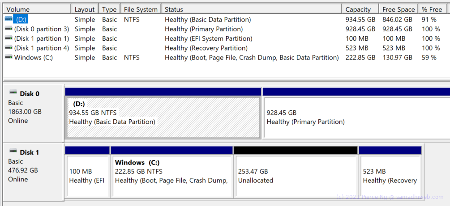Viewport: 450px width, 206px height.
Task: Select the 934.55 GB NTFS (D:) partition block
Action: [163, 118]
